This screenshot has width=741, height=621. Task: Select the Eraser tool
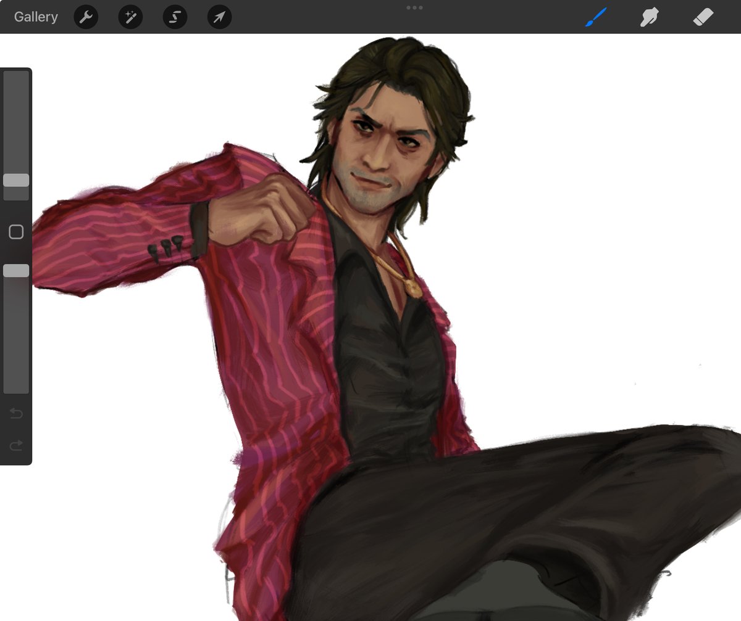click(703, 17)
